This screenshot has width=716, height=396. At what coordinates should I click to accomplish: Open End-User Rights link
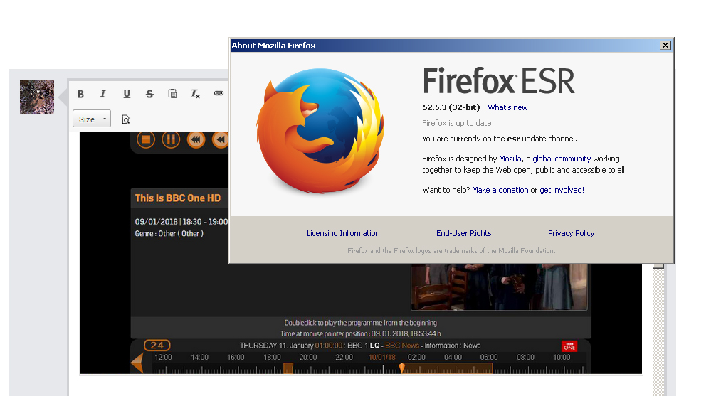click(x=464, y=233)
